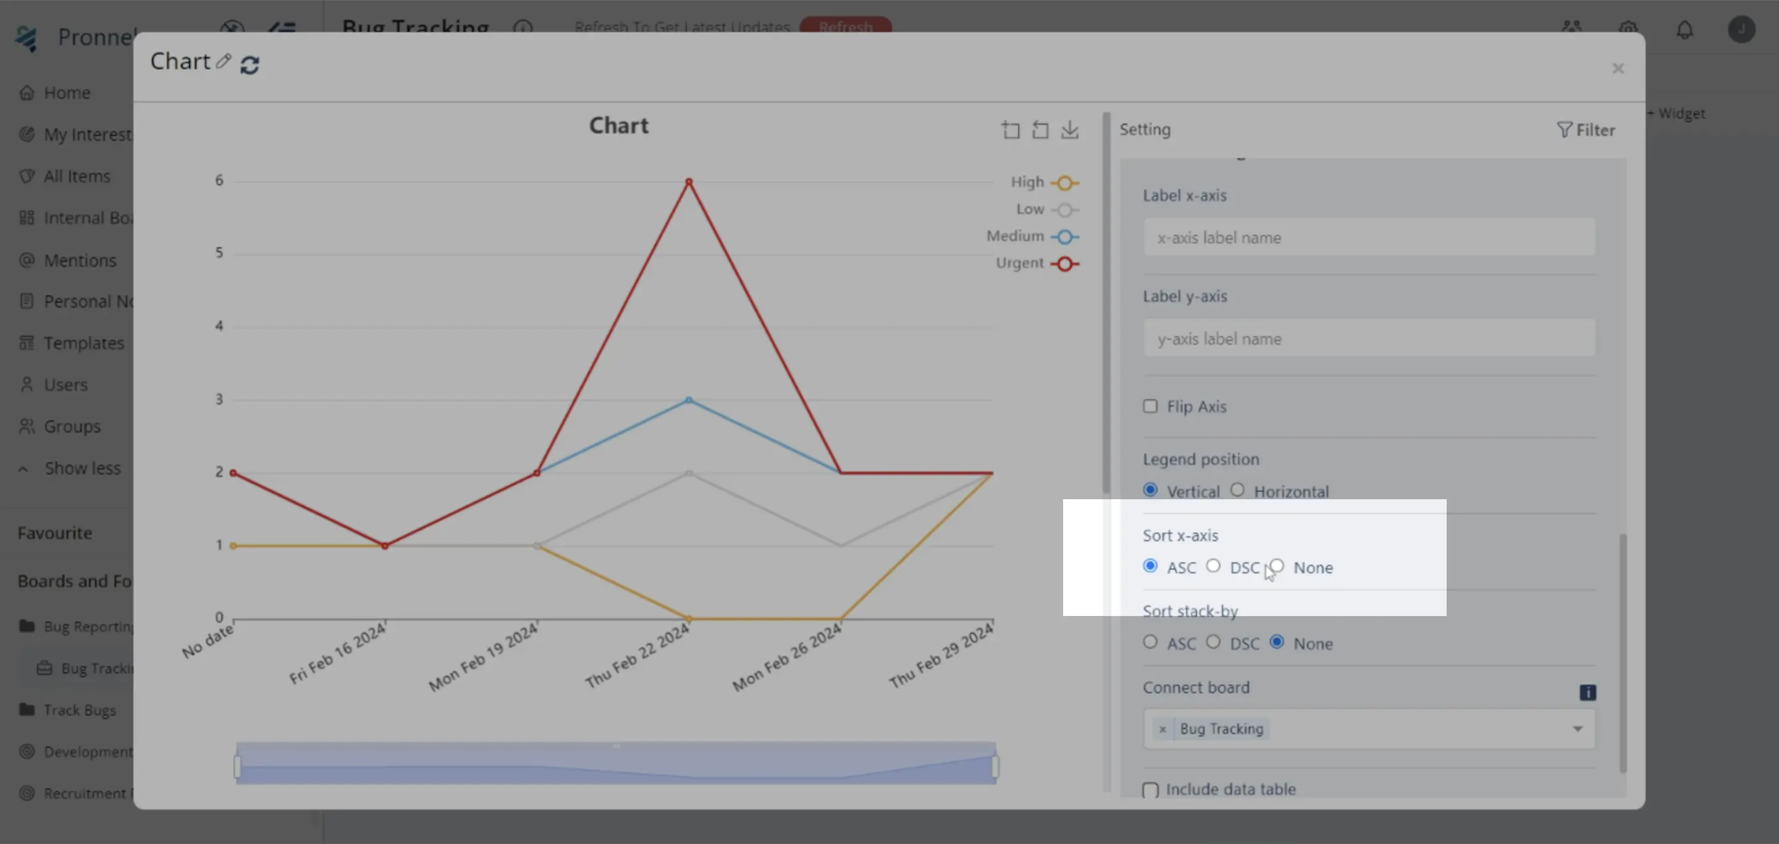
Task: Open Home in the sidebar
Action: [x=67, y=93]
